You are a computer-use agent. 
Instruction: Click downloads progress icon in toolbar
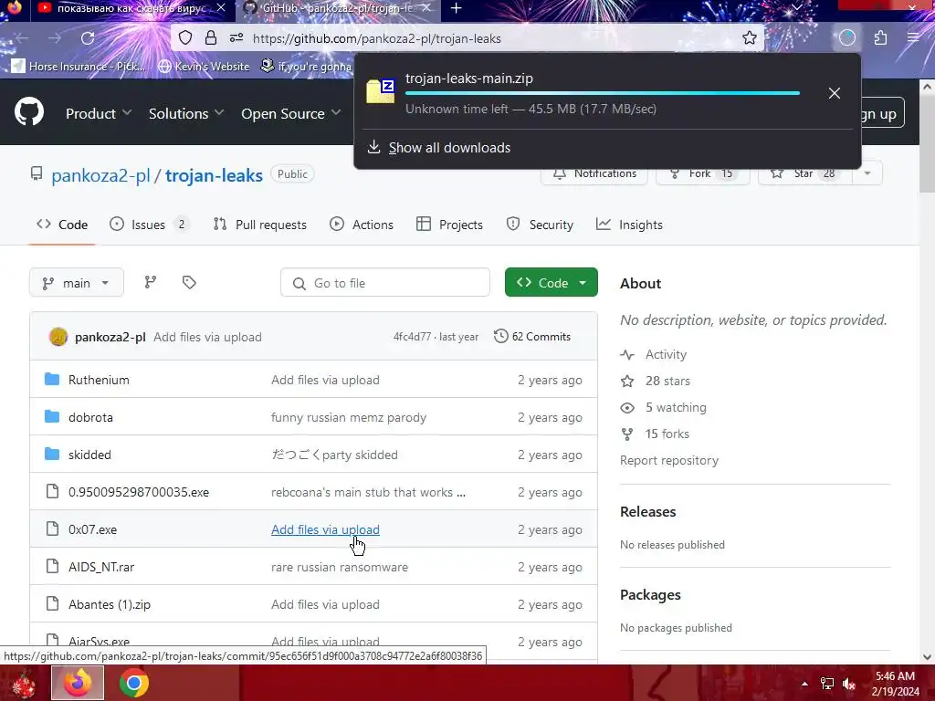coord(847,38)
